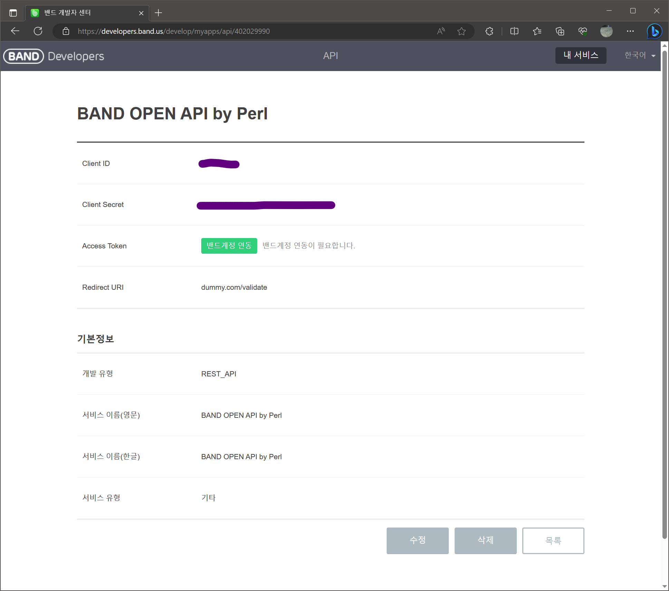The height and width of the screenshot is (591, 669).
Task: Click the Access Token label
Action: point(104,246)
